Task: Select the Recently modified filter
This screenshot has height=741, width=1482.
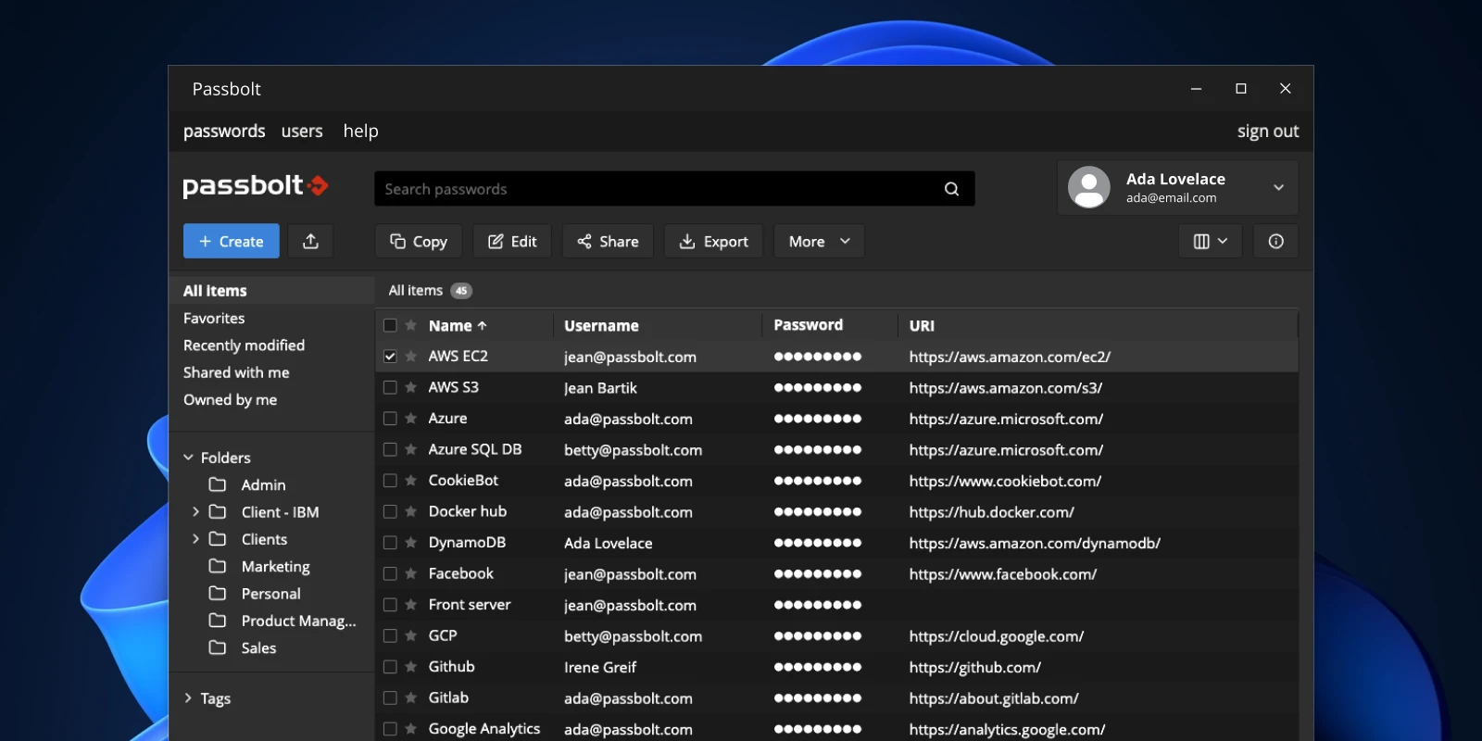Action: tap(244, 345)
